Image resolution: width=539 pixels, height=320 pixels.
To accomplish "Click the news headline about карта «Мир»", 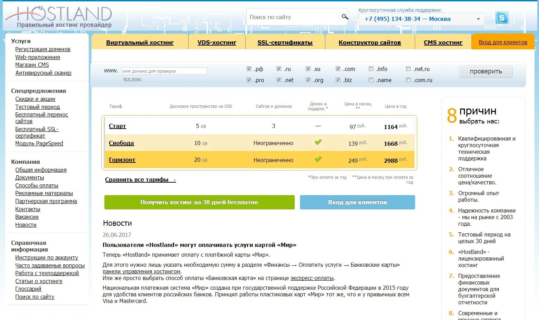I will tap(199, 245).
